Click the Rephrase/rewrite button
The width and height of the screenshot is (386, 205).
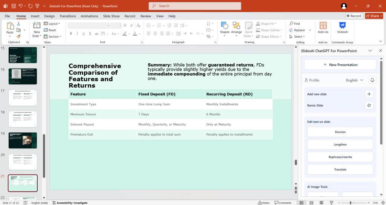point(340,157)
